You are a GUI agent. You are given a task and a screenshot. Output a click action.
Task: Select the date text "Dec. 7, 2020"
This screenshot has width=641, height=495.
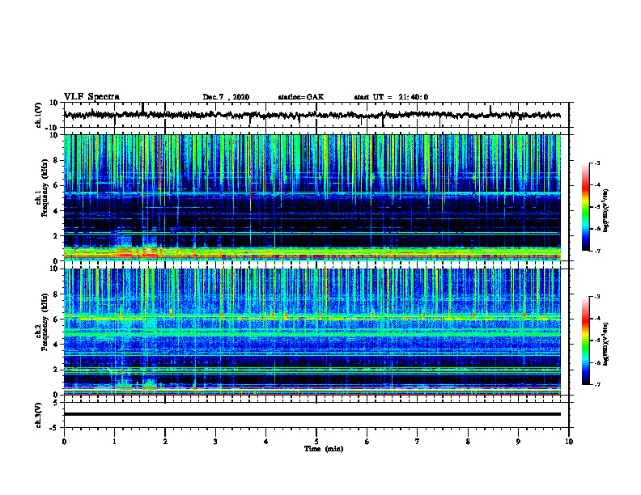pos(226,97)
